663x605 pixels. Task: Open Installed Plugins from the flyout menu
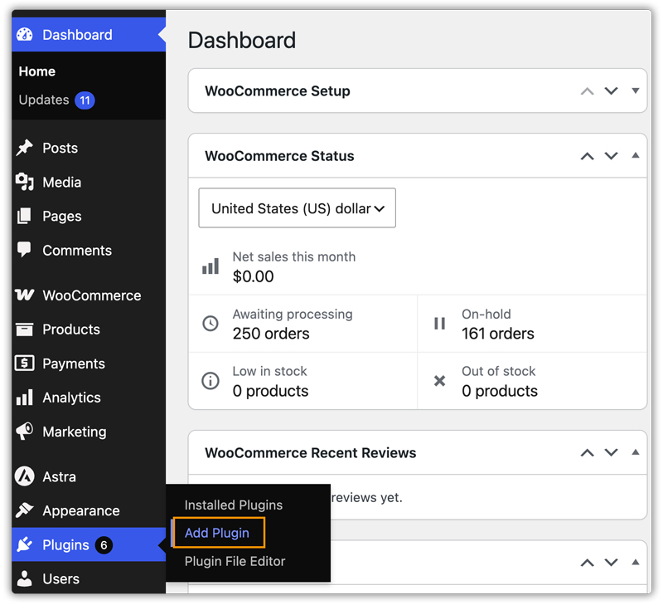[234, 505]
